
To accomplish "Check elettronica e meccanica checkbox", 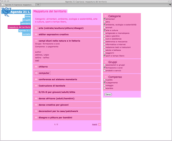I will click(x=104, y=41).
